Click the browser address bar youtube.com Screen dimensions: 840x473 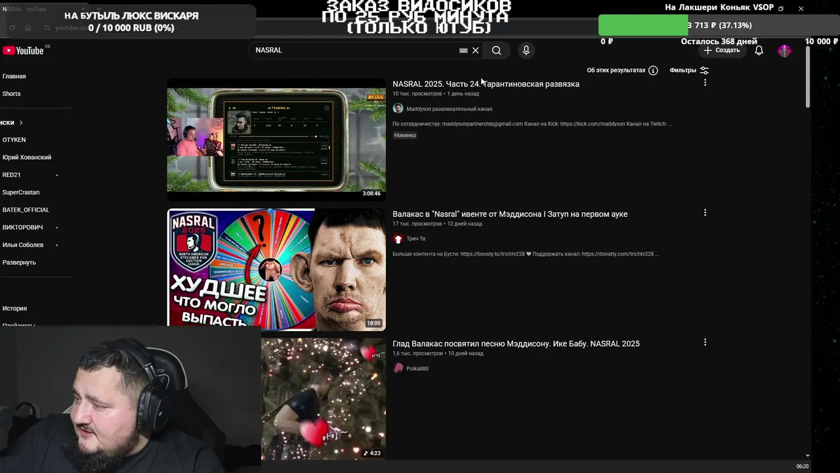click(x=70, y=28)
